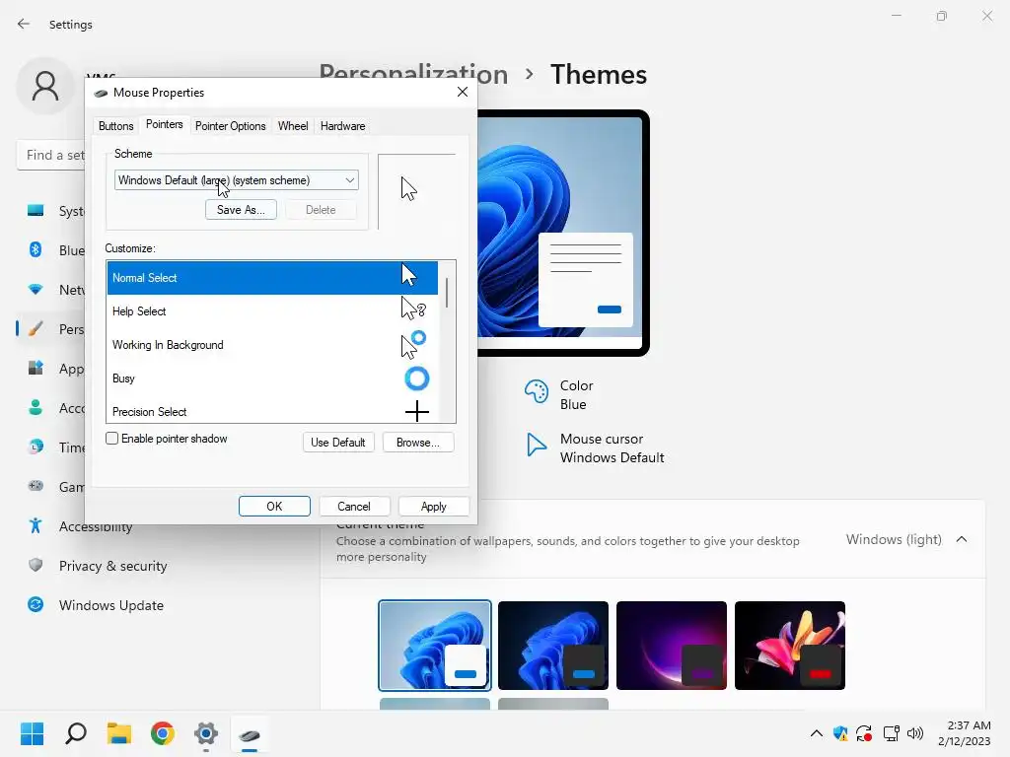
Task: Switch to the Hardware tab
Action: click(x=342, y=126)
